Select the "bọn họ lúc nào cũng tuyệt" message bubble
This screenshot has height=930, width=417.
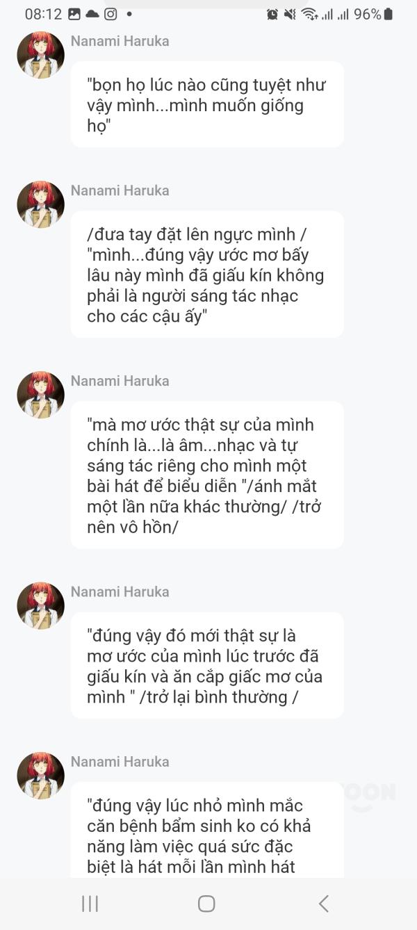207,105
